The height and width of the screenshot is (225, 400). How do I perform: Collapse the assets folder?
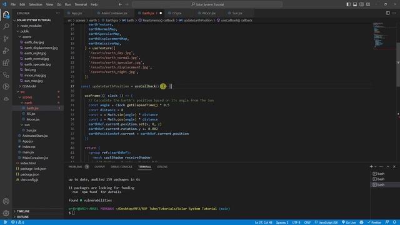coord(26,37)
